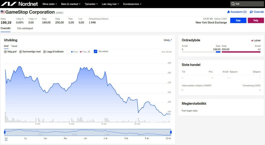The width and height of the screenshot is (265, 145).
Task: Select the 5 år time range
Action: coord(147,138)
